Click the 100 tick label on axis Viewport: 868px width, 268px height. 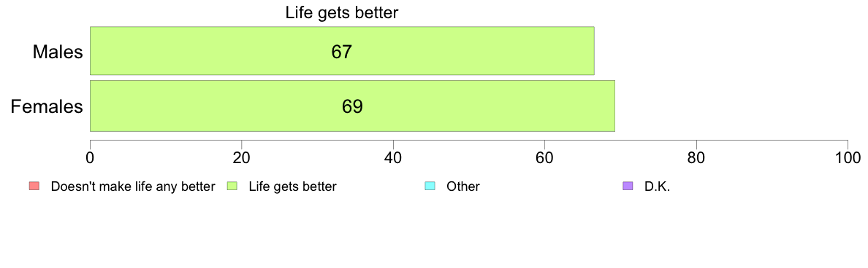click(848, 157)
